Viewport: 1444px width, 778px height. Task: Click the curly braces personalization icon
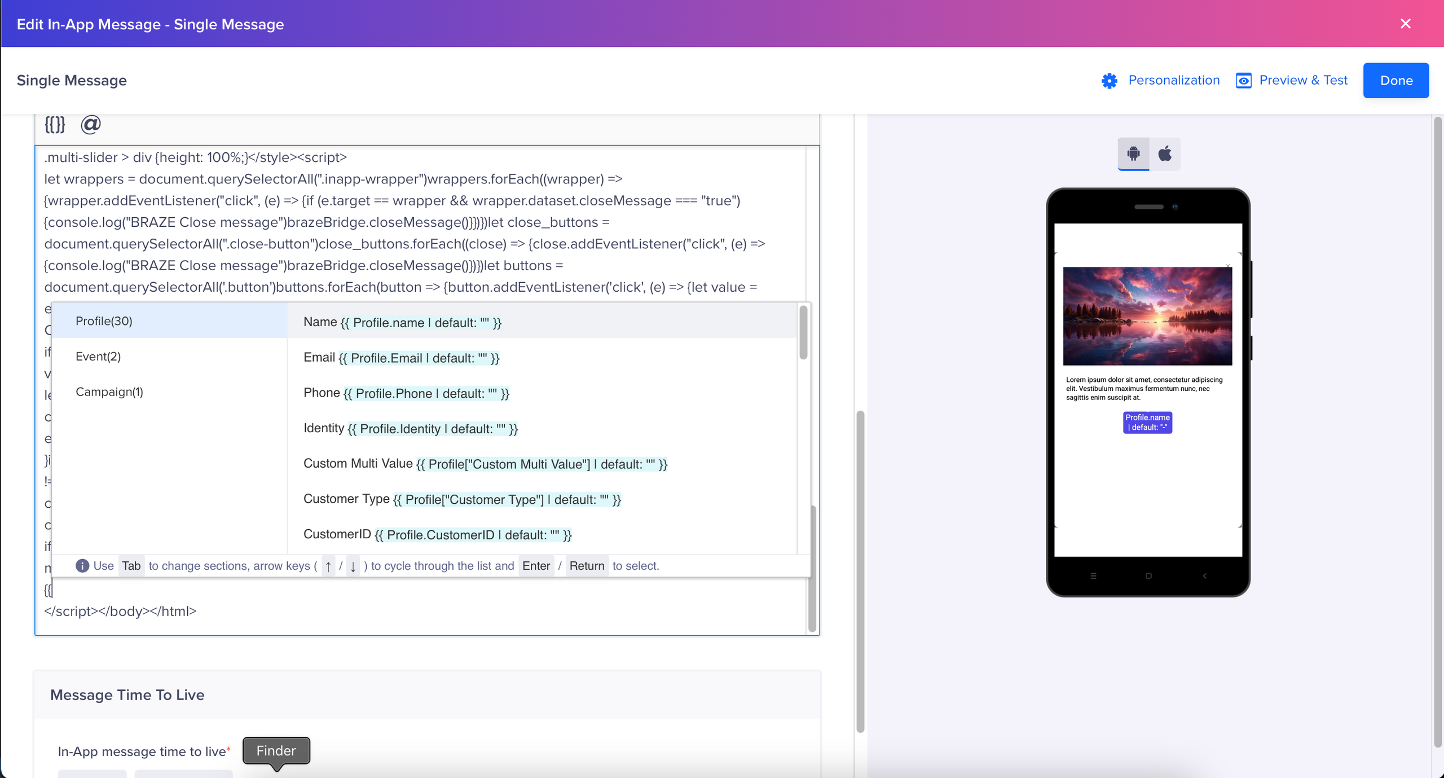(55, 124)
